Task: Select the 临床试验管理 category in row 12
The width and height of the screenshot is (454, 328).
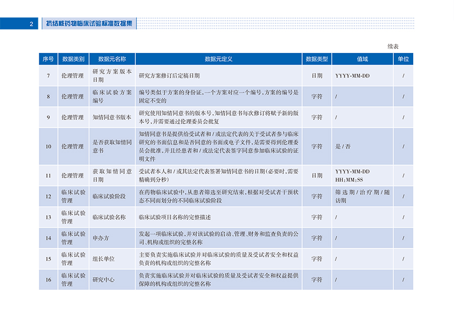Action: coord(73,196)
